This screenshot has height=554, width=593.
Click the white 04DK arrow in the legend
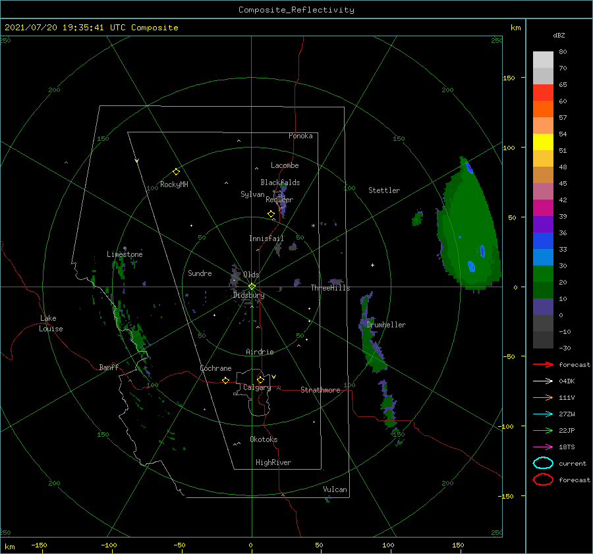coord(543,381)
